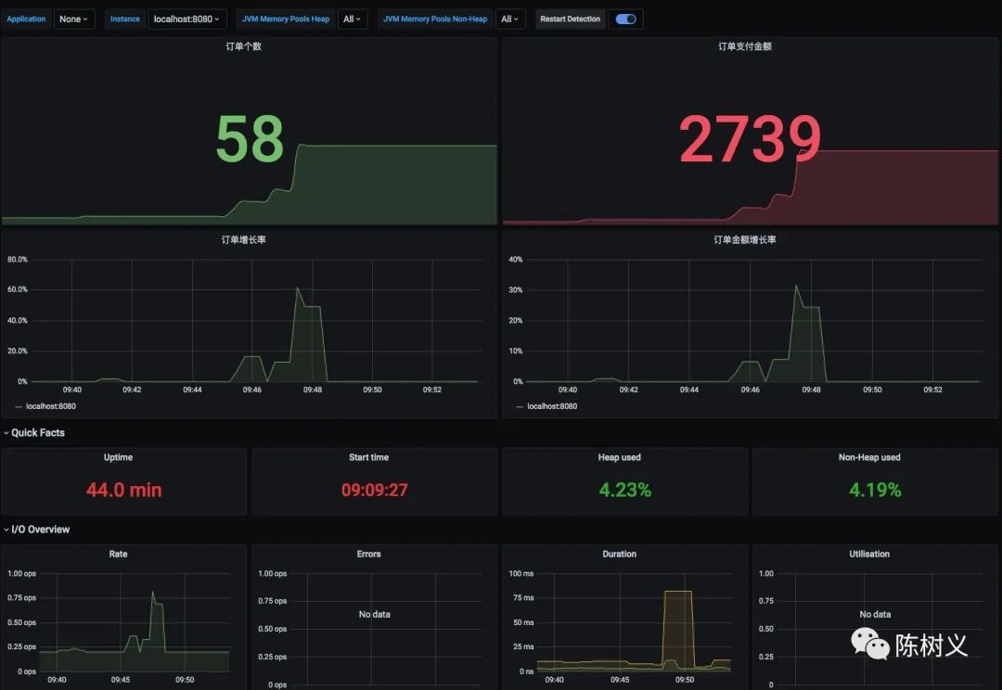Open the Application variable dropdown showing None

(x=73, y=19)
